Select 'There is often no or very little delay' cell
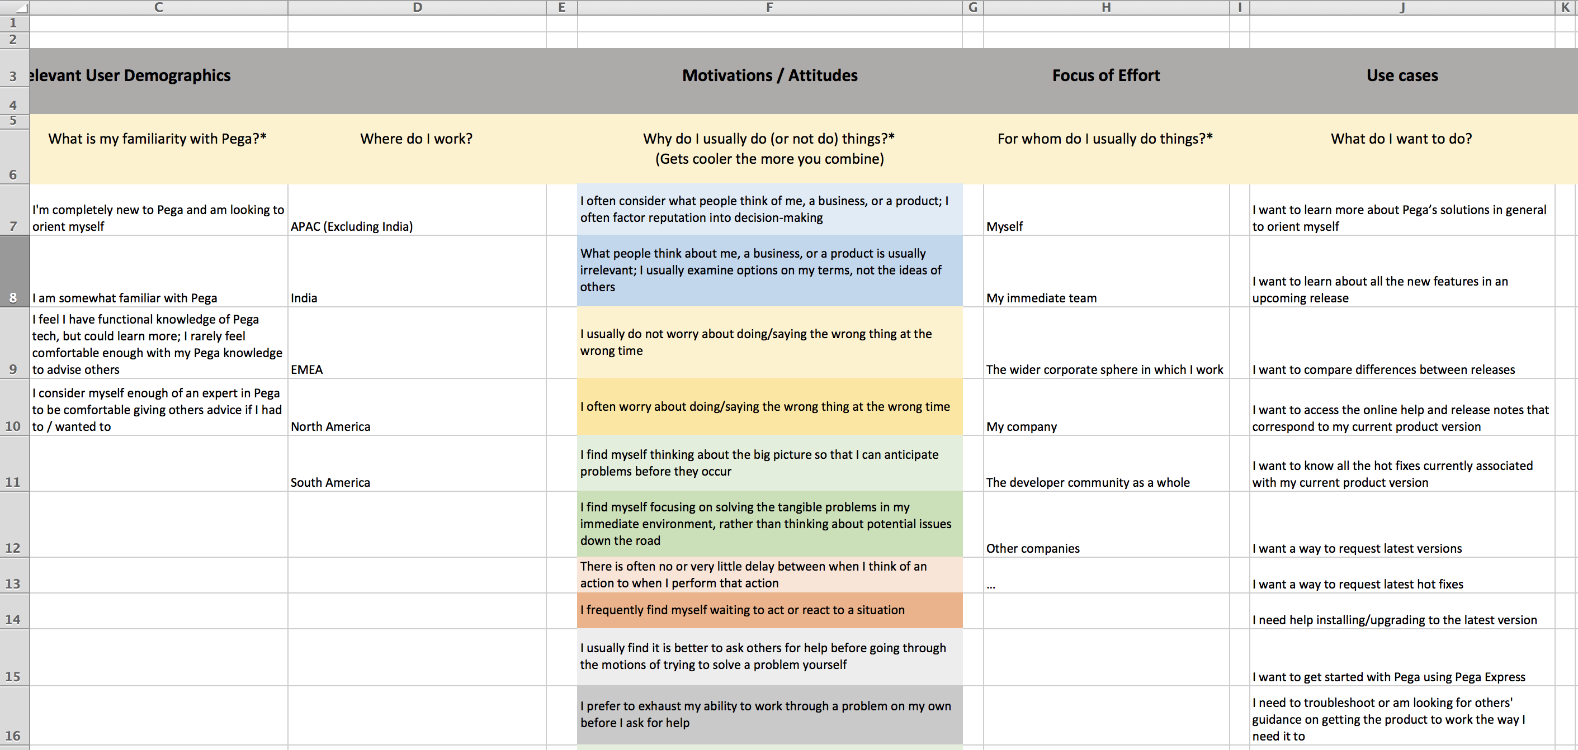The width and height of the screenshot is (1578, 750). tap(769, 575)
